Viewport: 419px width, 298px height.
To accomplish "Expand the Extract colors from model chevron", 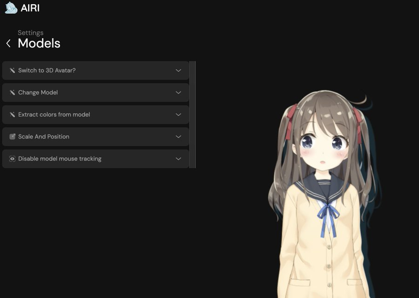I will [x=178, y=114].
